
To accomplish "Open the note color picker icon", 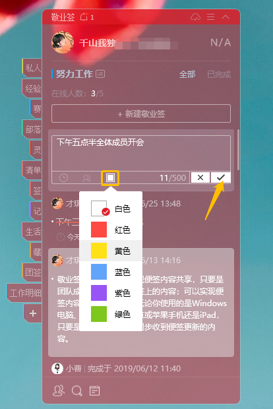I will (x=110, y=178).
